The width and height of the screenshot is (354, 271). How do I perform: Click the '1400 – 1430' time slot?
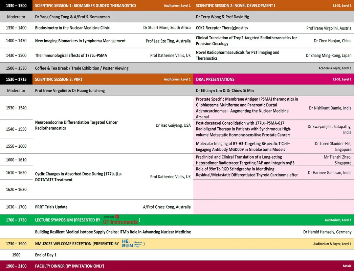(16, 41)
